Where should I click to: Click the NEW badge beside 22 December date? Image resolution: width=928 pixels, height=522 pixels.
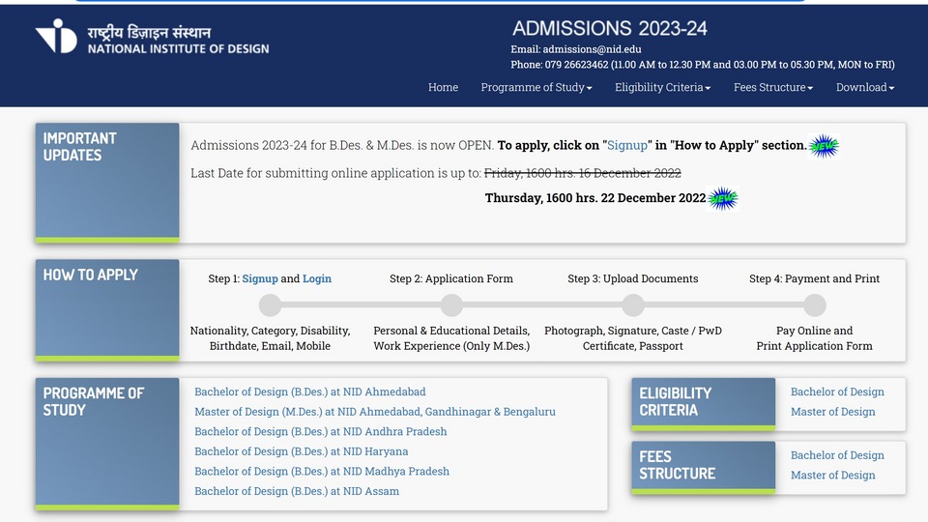pyautogui.click(x=723, y=199)
